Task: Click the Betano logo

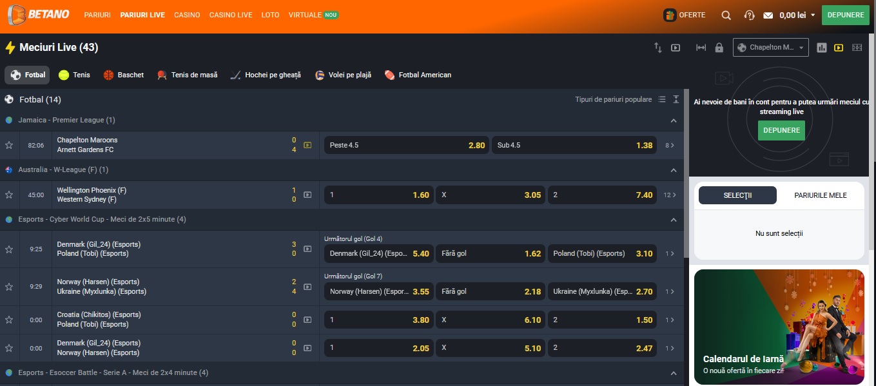Action: (39, 14)
